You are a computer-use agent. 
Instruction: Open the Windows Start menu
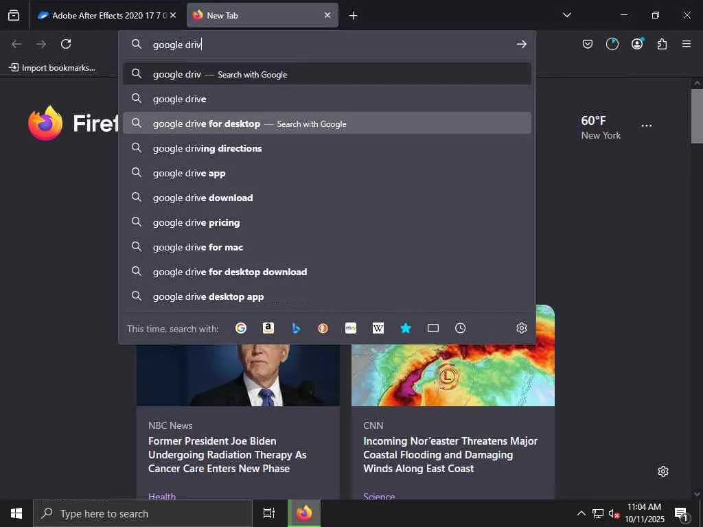tap(16, 513)
